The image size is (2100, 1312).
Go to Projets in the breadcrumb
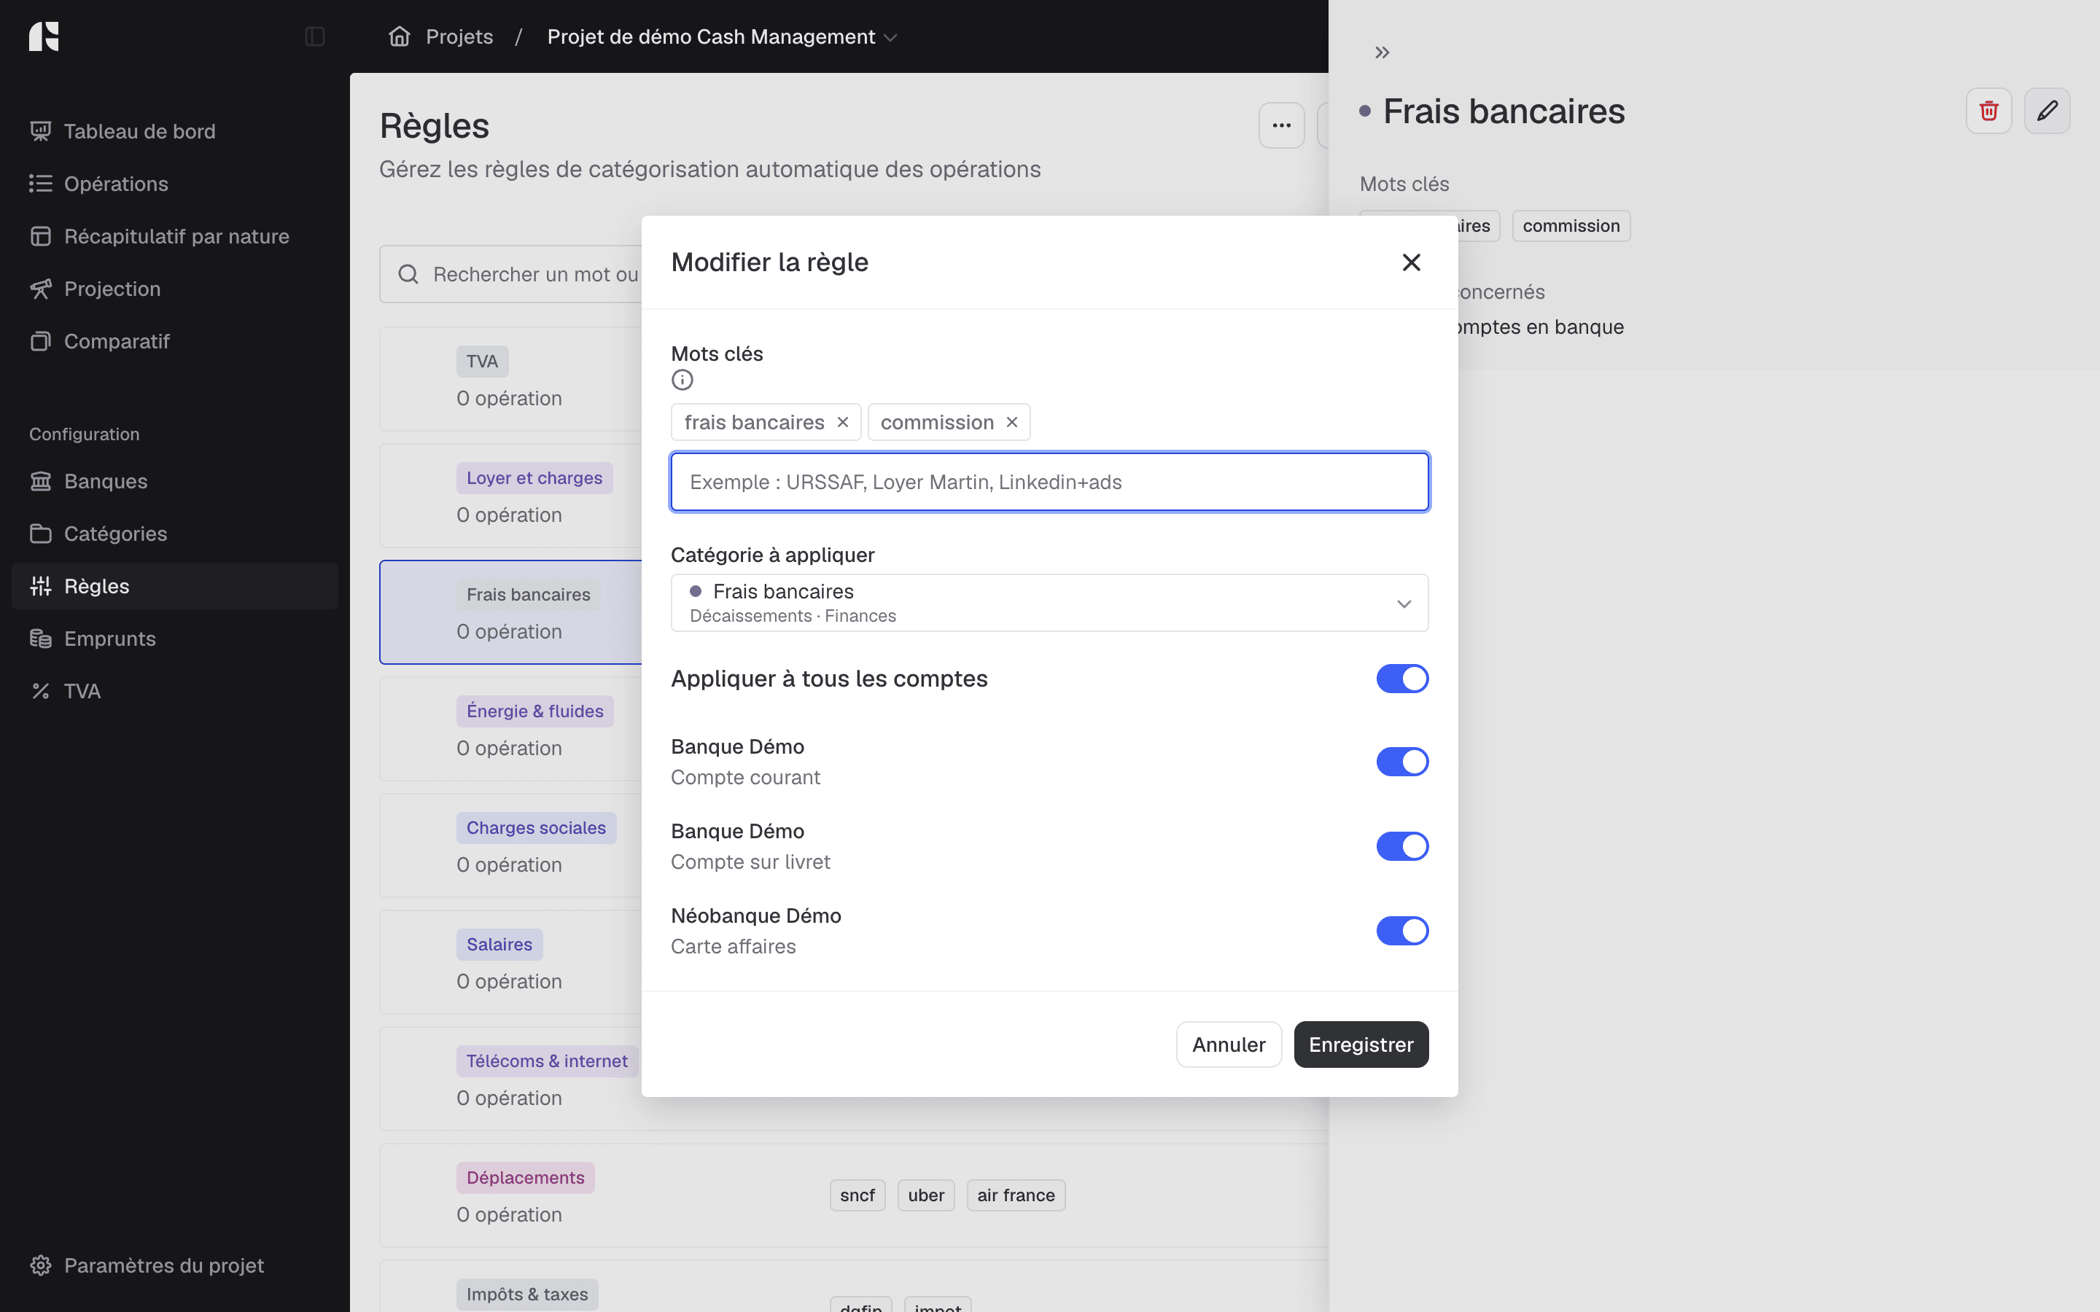coord(459,36)
